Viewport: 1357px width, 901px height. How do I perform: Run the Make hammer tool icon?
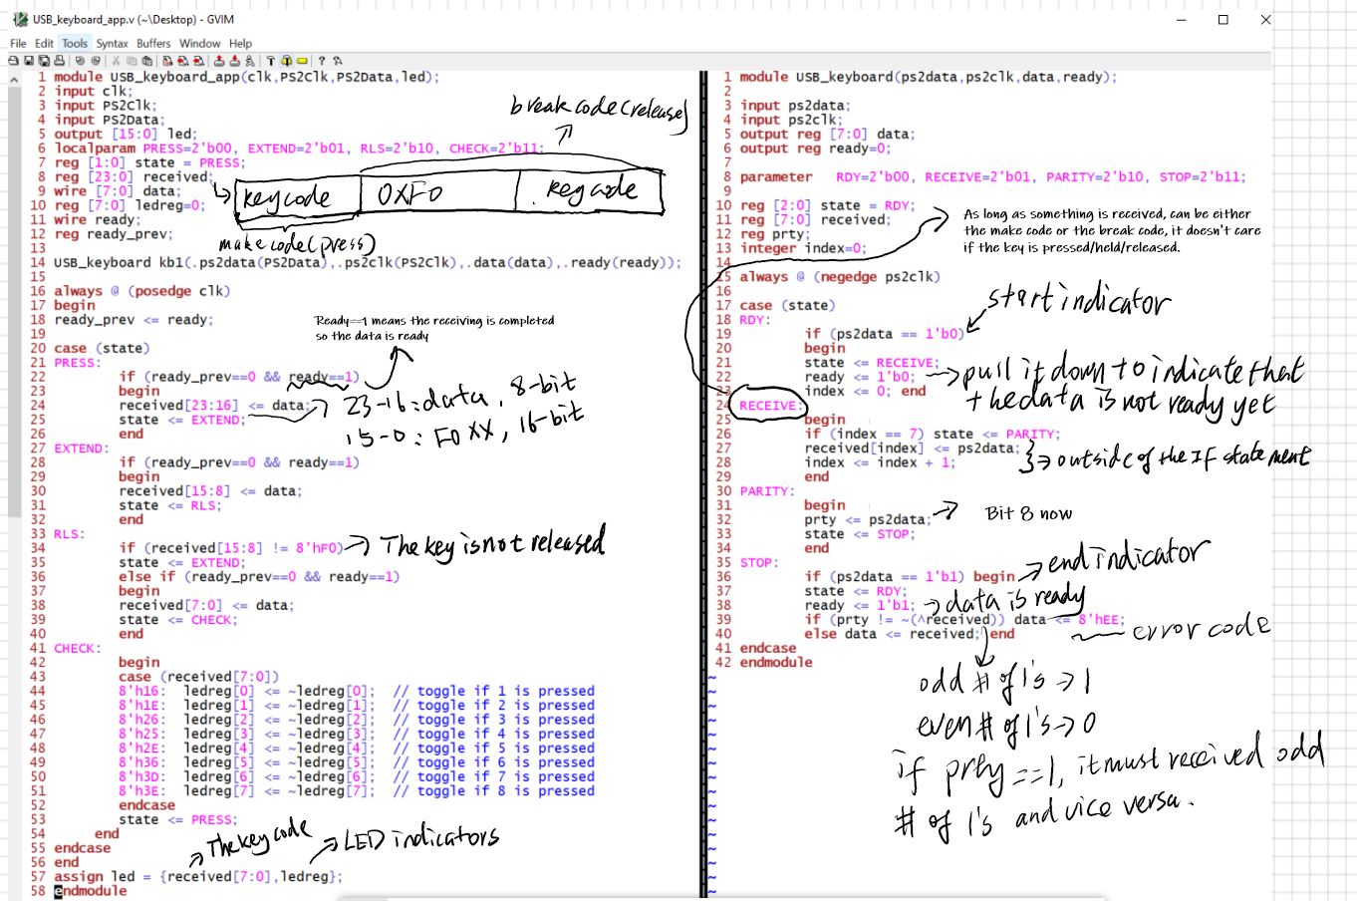tap(270, 61)
